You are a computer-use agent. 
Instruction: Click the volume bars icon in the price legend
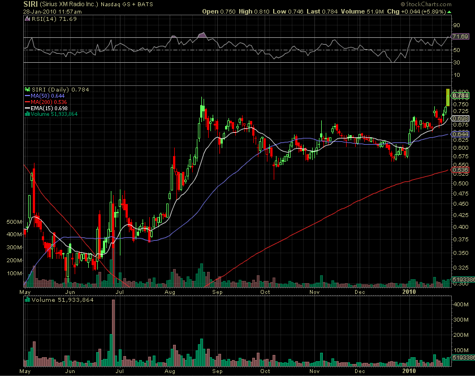pos(27,114)
